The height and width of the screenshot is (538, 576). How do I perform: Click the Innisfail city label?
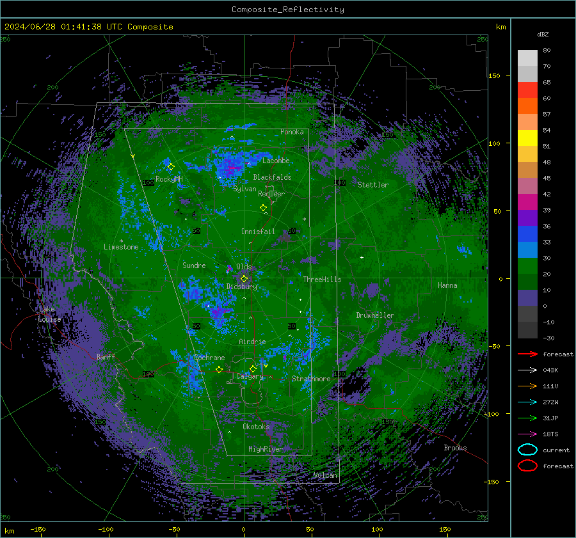(x=258, y=232)
